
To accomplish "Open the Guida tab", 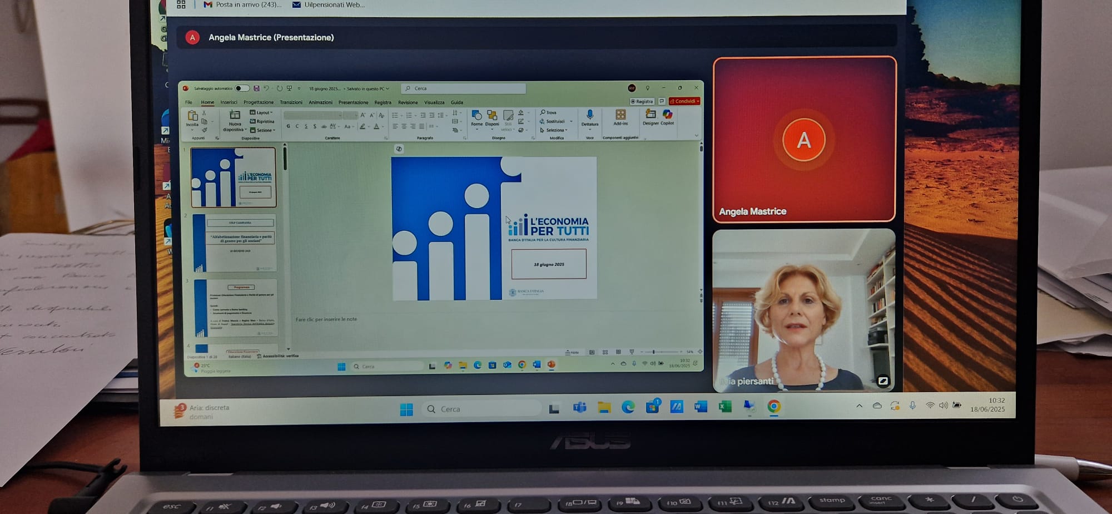I will pos(456,102).
